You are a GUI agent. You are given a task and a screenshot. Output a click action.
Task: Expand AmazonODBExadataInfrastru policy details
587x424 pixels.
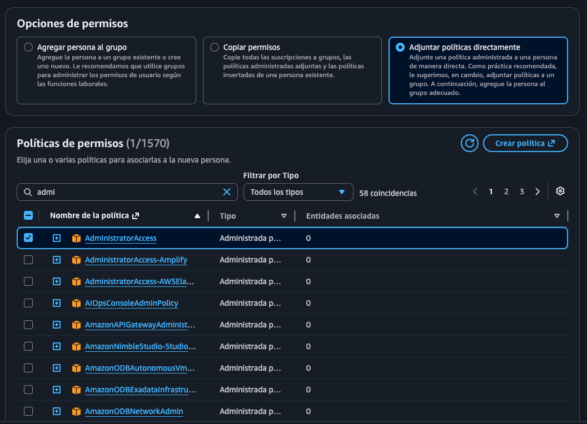click(57, 390)
